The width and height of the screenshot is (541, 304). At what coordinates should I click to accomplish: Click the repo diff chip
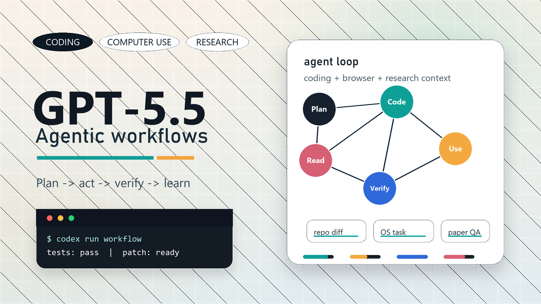[336, 231]
